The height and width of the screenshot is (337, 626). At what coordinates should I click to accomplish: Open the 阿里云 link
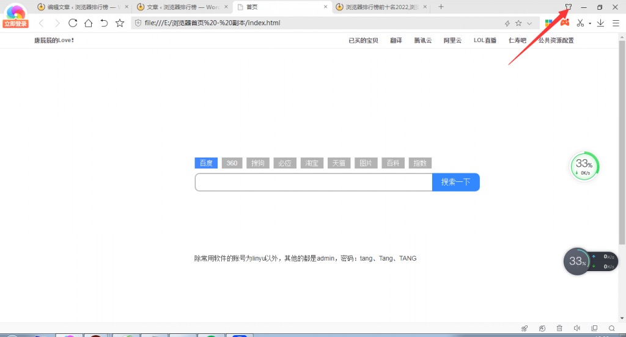coord(452,40)
